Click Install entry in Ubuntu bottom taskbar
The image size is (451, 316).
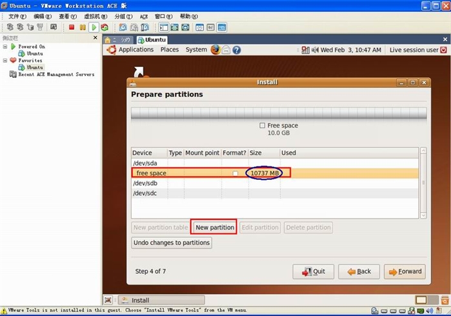pyautogui.click(x=161, y=300)
